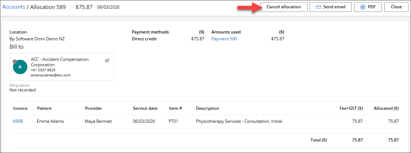Click the Physiotherapy Services description cell
This screenshot has height=153, width=411.
coord(239,121)
